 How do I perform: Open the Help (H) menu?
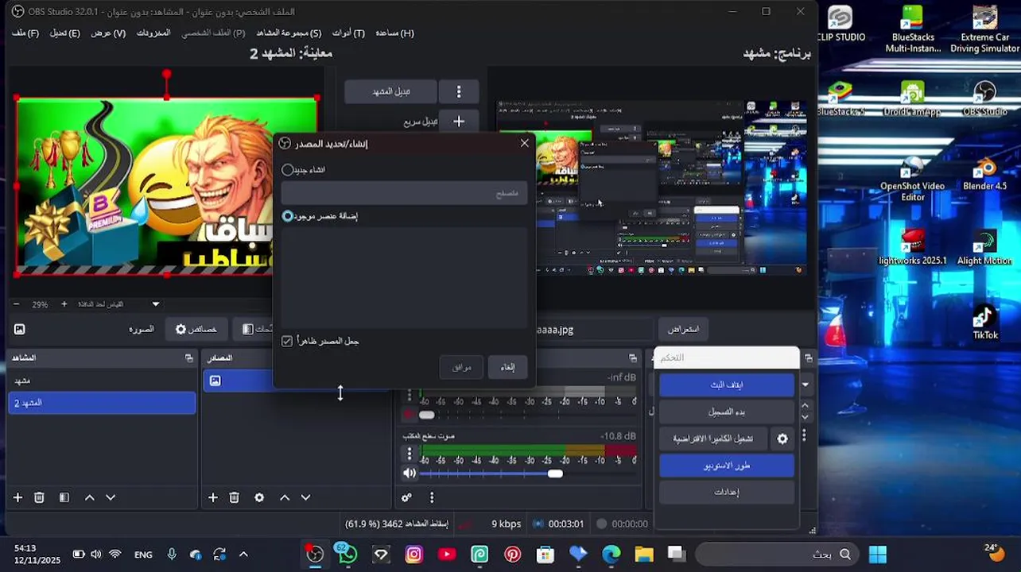pos(394,33)
